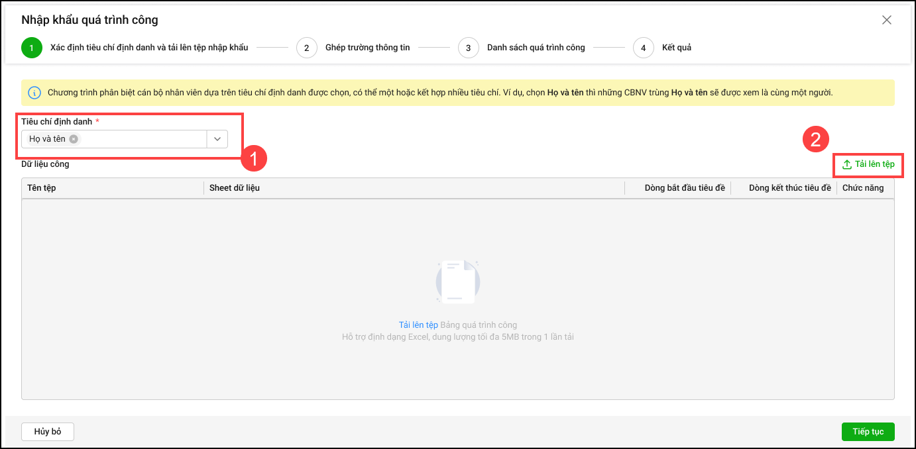916x449 pixels.
Task: Close the Nhập khẩu quá trình công dialog
Action: point(887,20)
